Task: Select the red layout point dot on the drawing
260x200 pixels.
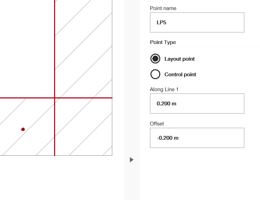Action: pos(23,129)
